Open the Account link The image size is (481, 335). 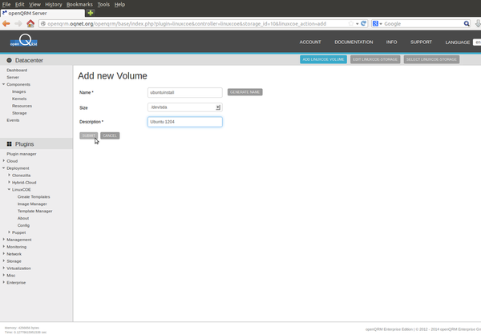point(310,42)
